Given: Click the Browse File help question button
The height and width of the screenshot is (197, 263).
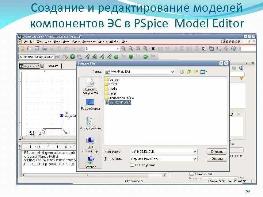Looking at the screenshot, I should pyautogui.click(x=221, y=63).
